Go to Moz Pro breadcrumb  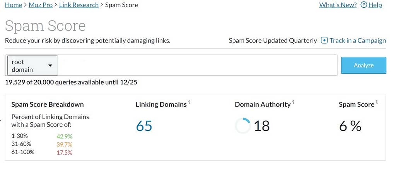(x=40, y=5)
